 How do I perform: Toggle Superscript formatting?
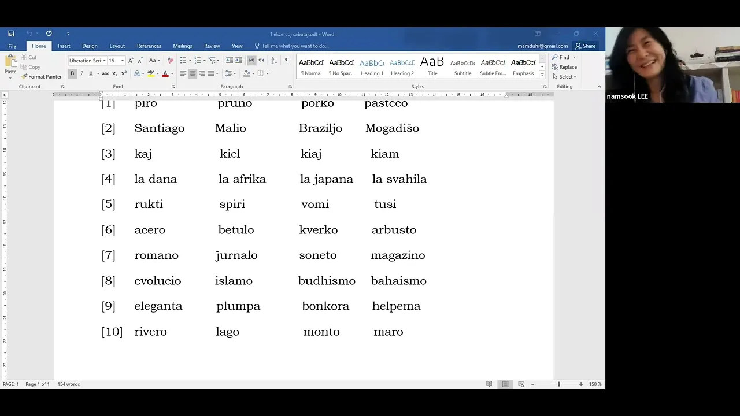(123, 73)
